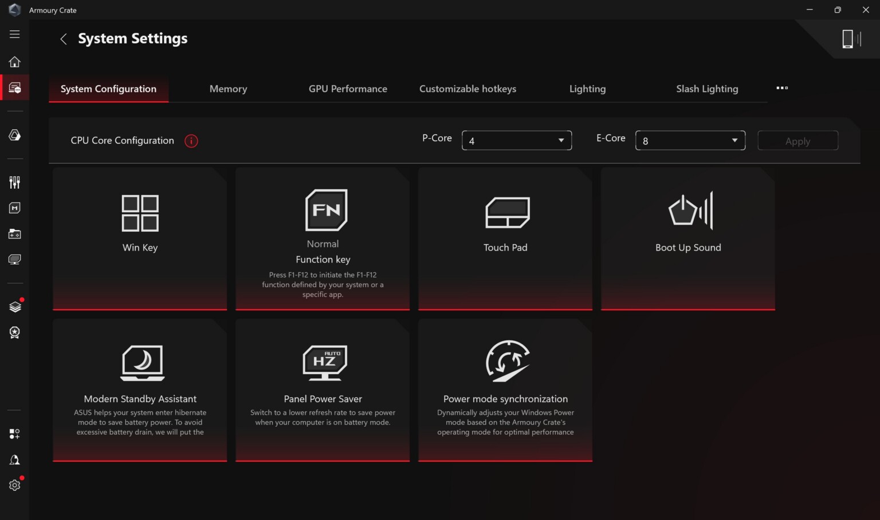Open the GPU Performance tab
This screenshot has height=520, width=880.
(348, 89)
